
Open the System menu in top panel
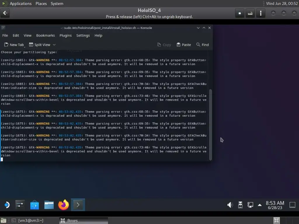click(x=57, y=3)
